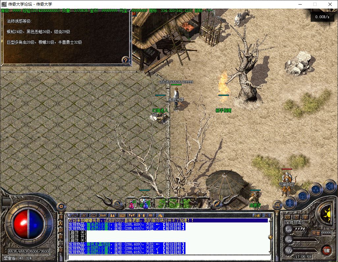Open the red 铺 stall button
Screen dimensions: 338x262
[x=326, y=250]
